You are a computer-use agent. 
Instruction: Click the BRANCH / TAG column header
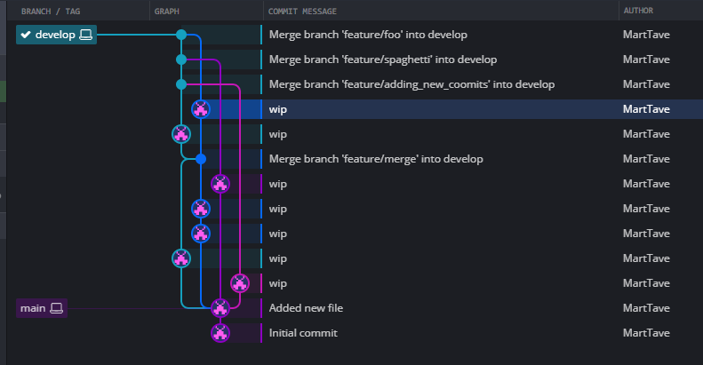(x=51, y=12)
